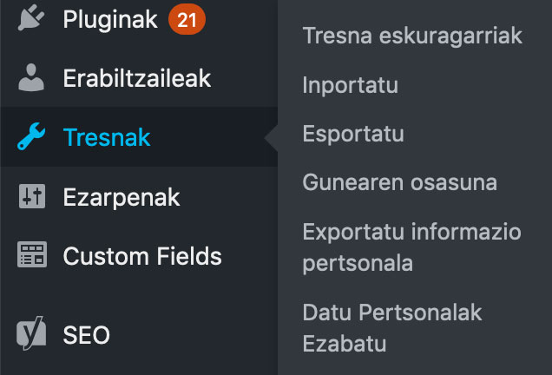Go to the Erabiltzaileak menu entry
Screen dimensions: 552x375
[137, 78]
